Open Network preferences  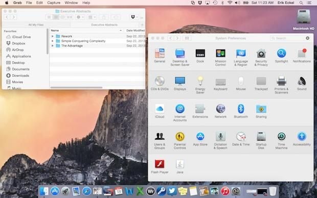(x=220, y=111)
